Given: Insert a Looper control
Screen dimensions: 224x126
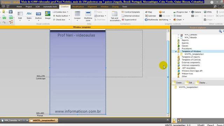Looking at the screenshot, I should 77,15.
